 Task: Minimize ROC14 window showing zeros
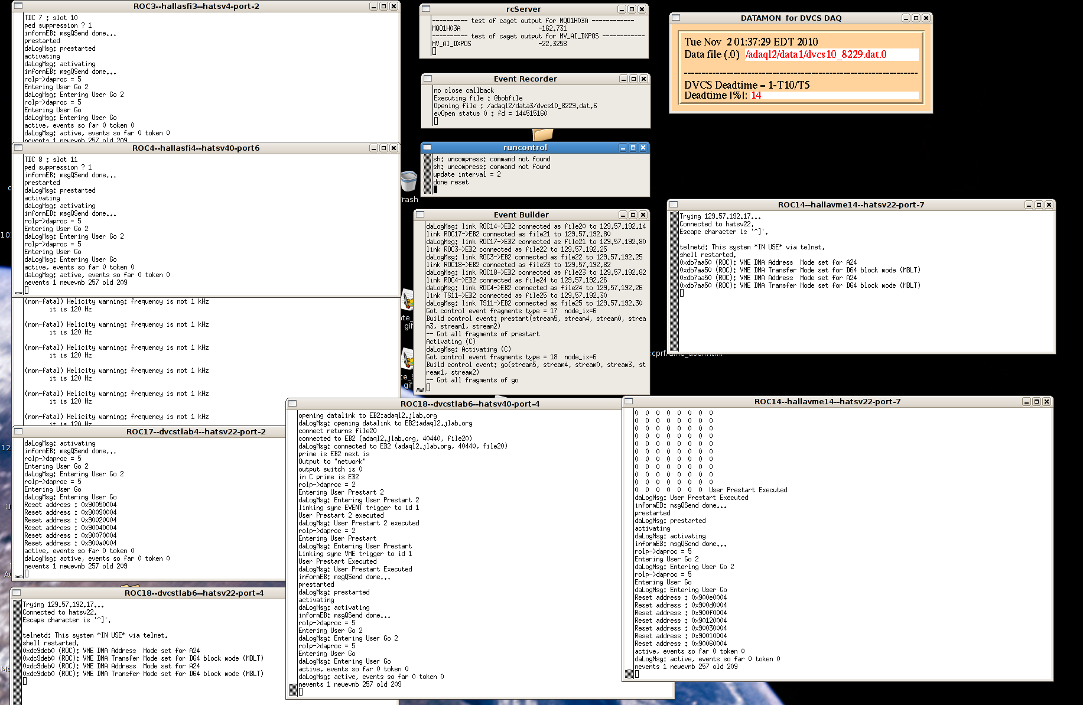(1026, 401)
